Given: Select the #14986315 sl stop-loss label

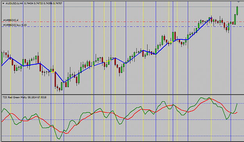Looking at the screenshot, I should tap(11, 20).
